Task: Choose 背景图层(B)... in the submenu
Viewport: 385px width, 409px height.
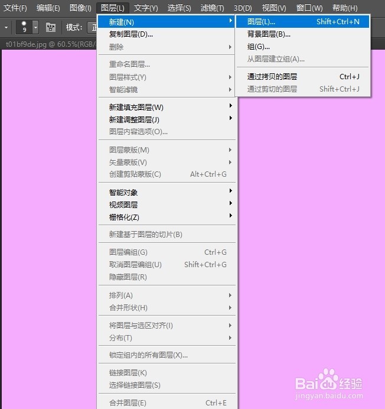Action: pos(303,34)
